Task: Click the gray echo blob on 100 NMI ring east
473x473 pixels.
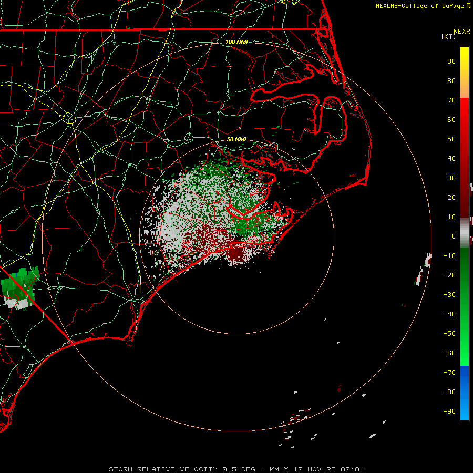Action: tap(428, 260)
